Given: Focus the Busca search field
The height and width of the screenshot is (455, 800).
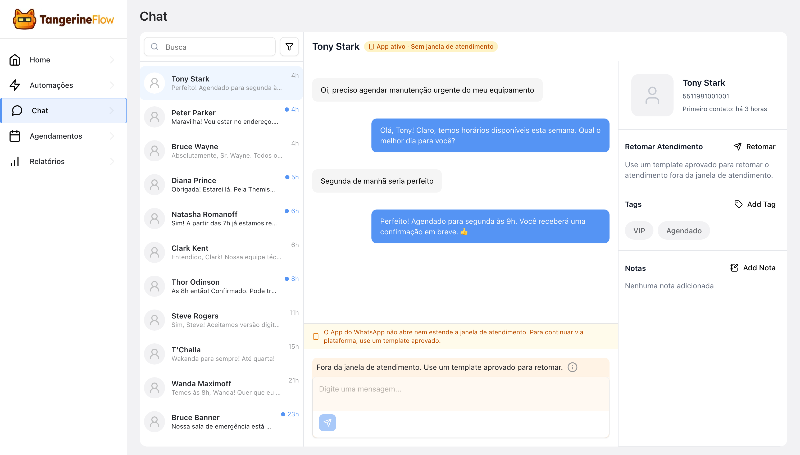Looking at the screenshot, I should (x=210, y=47).
